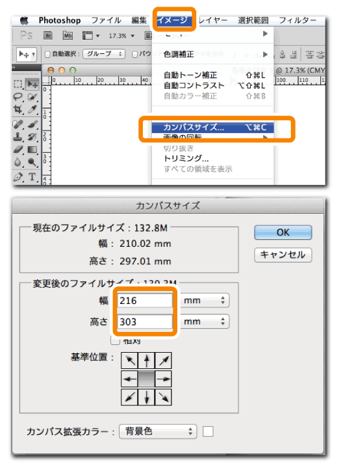Set anchor to middle-right arrow

click(163, 379)
